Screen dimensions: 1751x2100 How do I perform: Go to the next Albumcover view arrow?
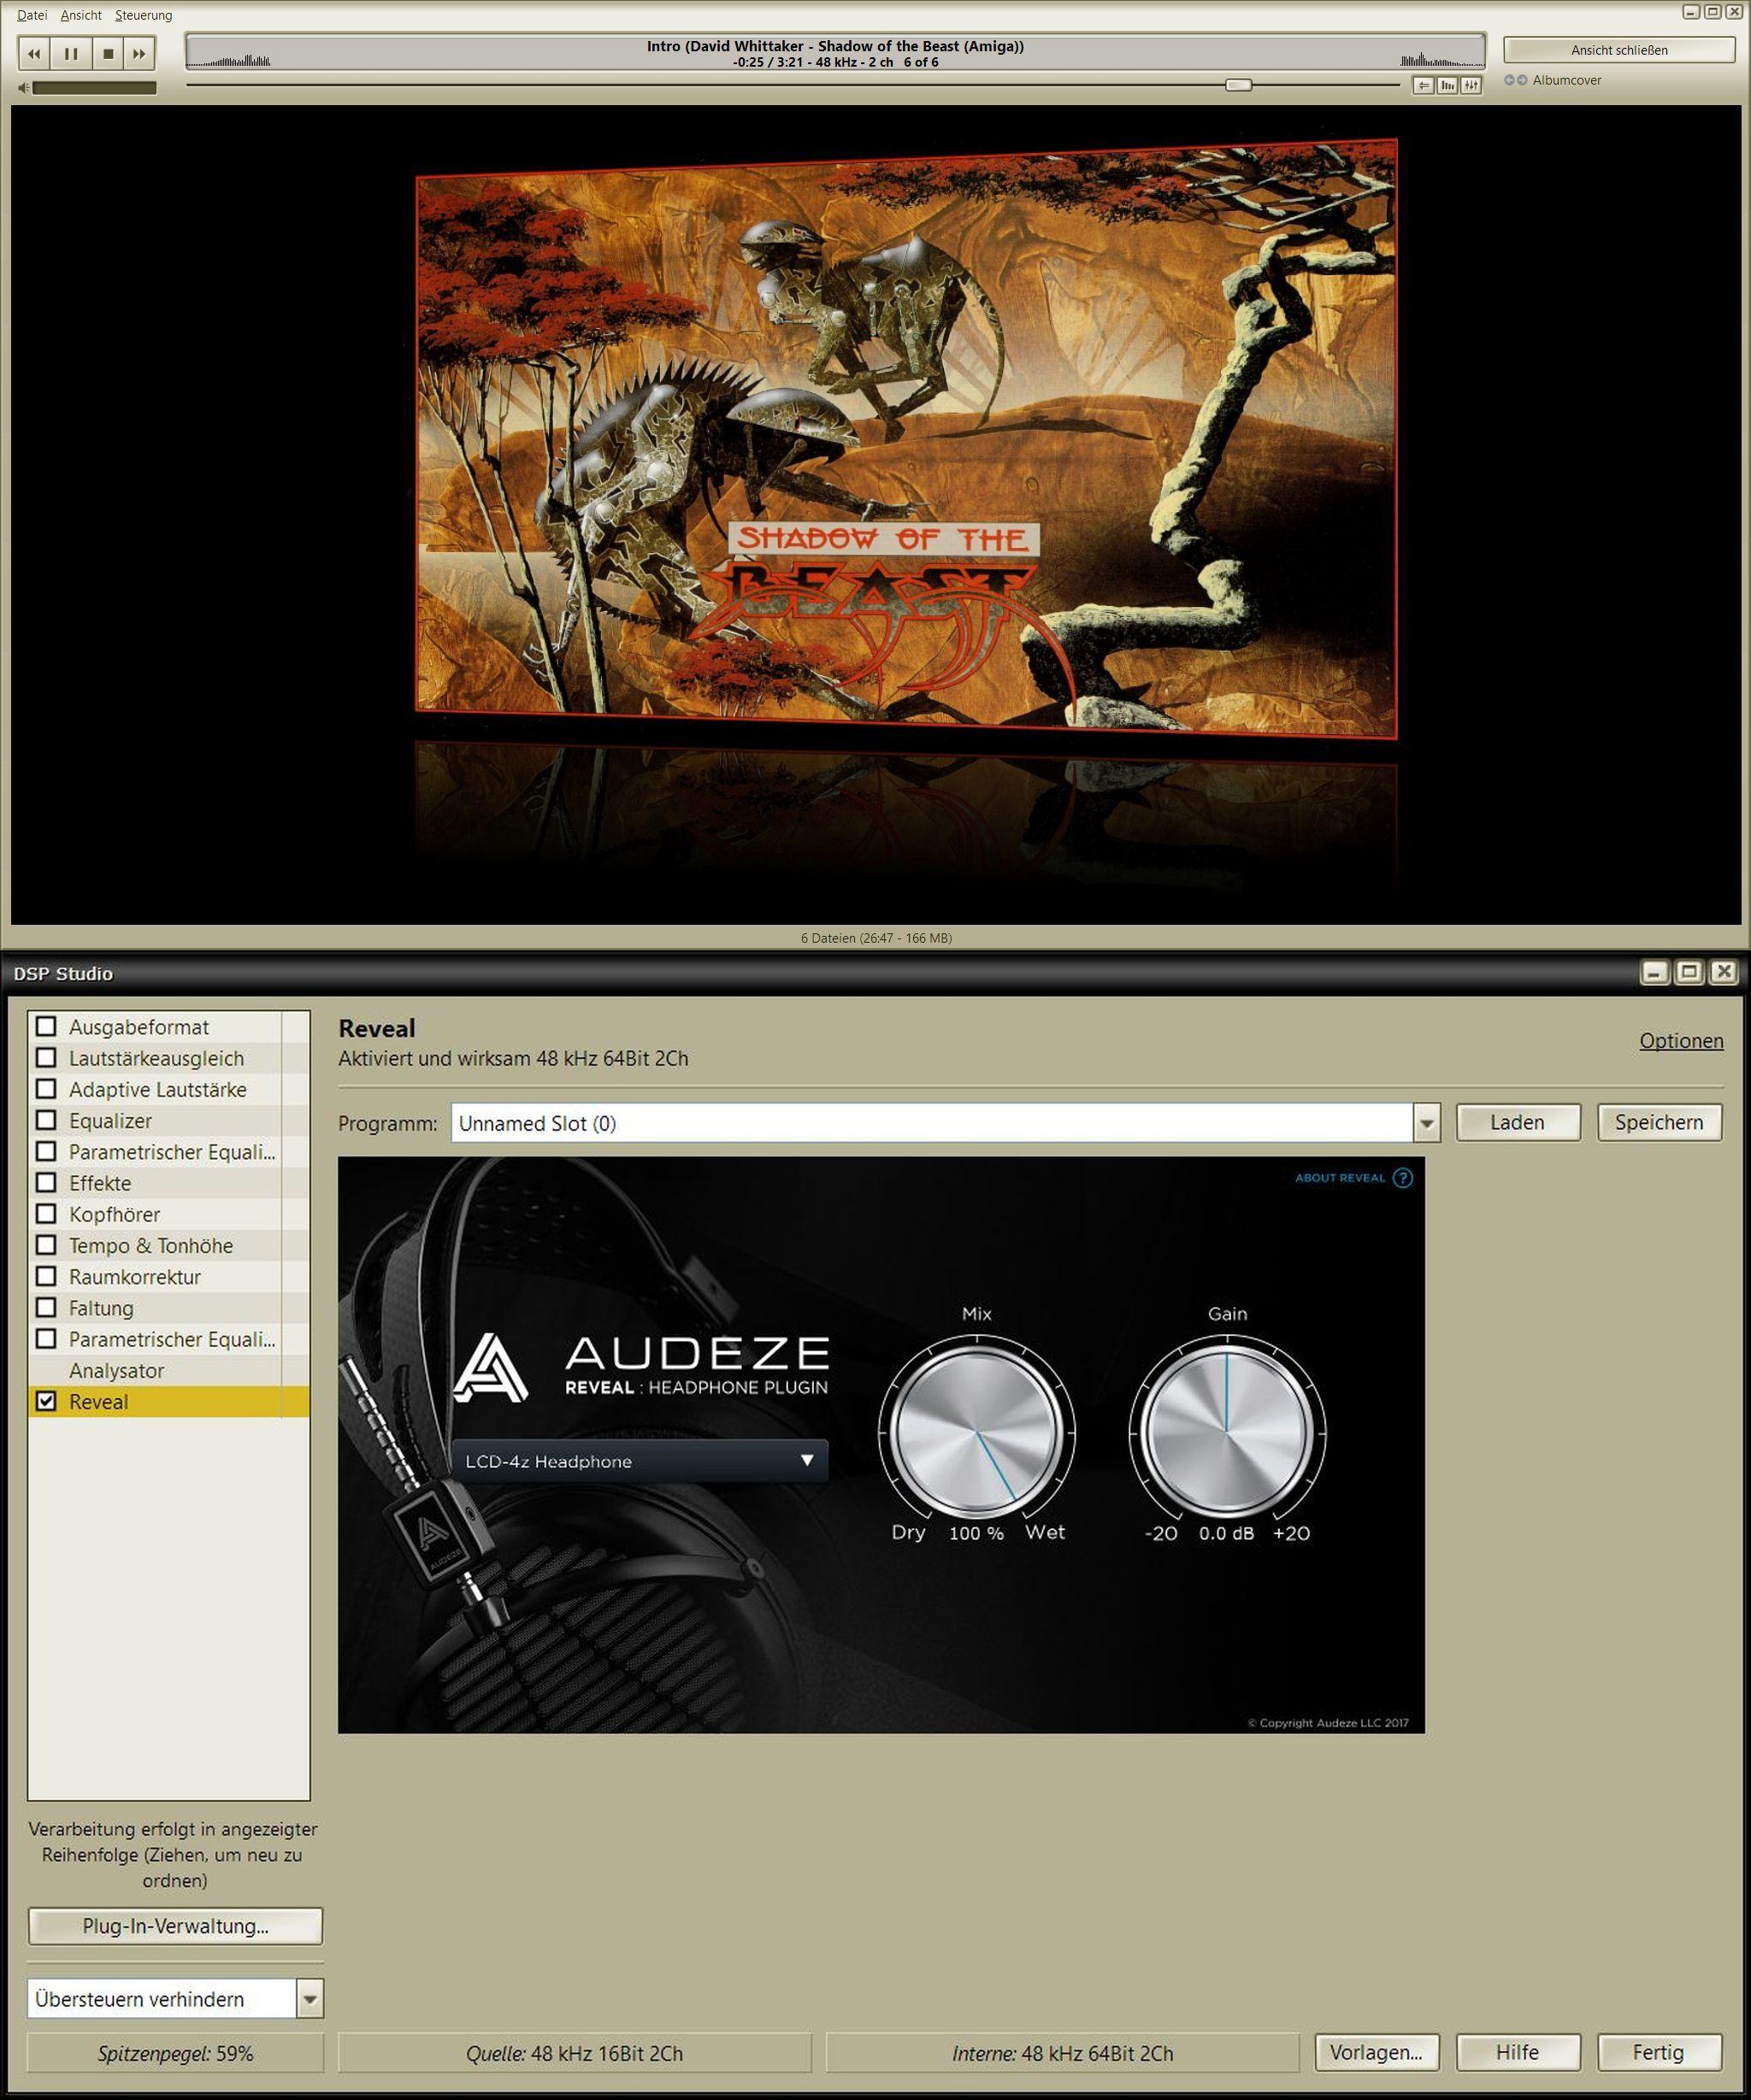[1522, 80]
